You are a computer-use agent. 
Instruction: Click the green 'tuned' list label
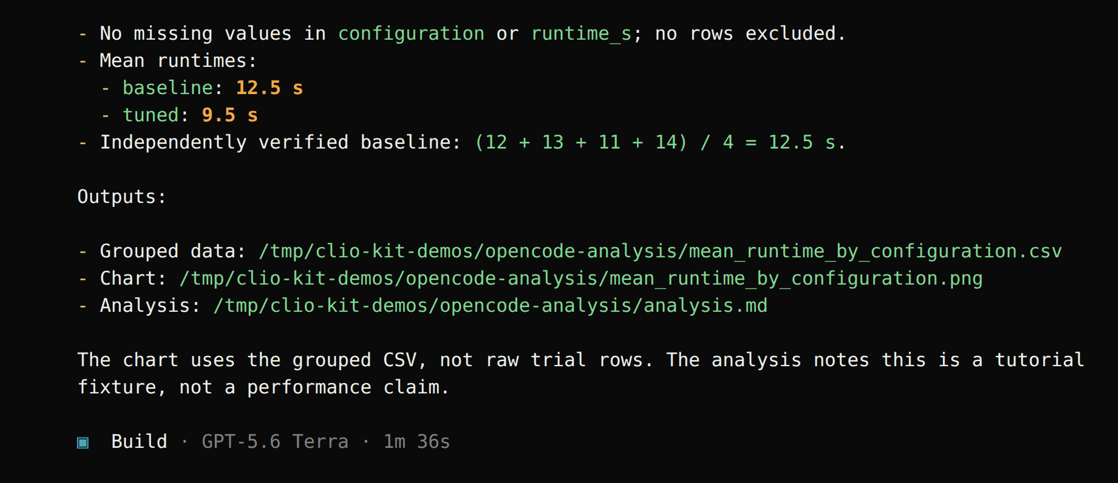coord(151,115)
